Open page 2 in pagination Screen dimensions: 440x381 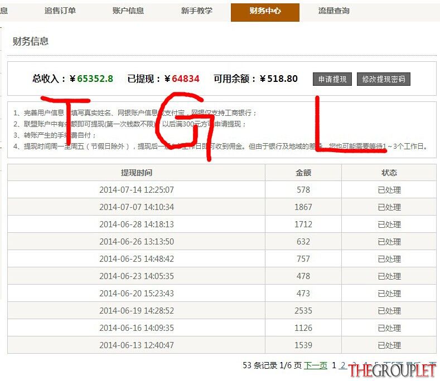[342, 365]
